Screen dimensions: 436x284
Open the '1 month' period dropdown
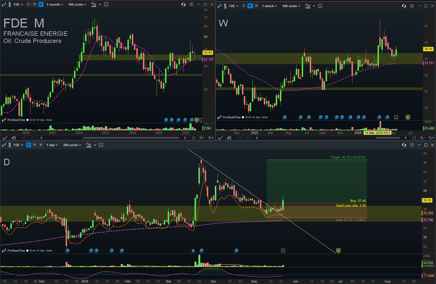tap(54, 5)
